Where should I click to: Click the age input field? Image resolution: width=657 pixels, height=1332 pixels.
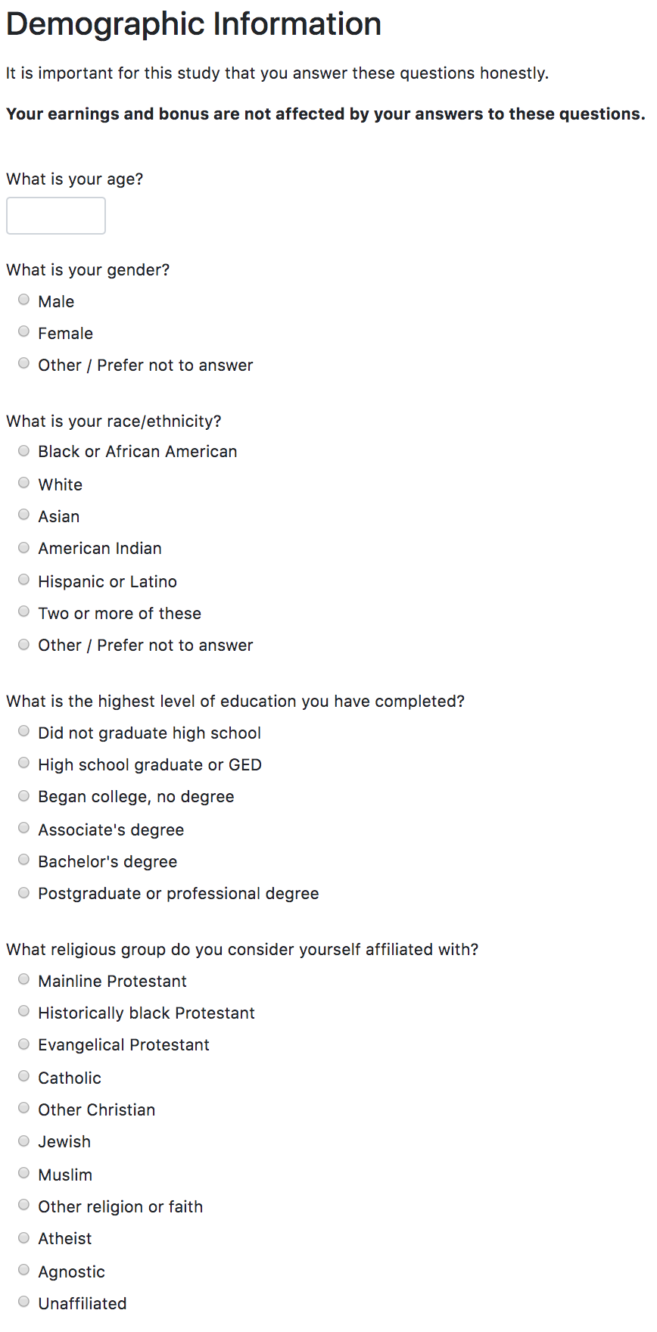[55, 216]
